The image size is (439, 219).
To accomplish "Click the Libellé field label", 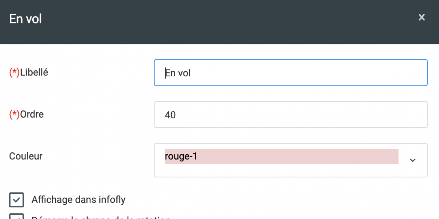I will click(x=34, y=73).
